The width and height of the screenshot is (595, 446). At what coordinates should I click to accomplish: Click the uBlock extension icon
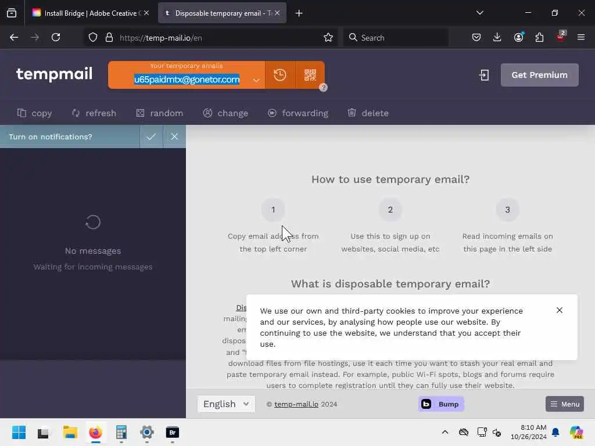[561, 37]
